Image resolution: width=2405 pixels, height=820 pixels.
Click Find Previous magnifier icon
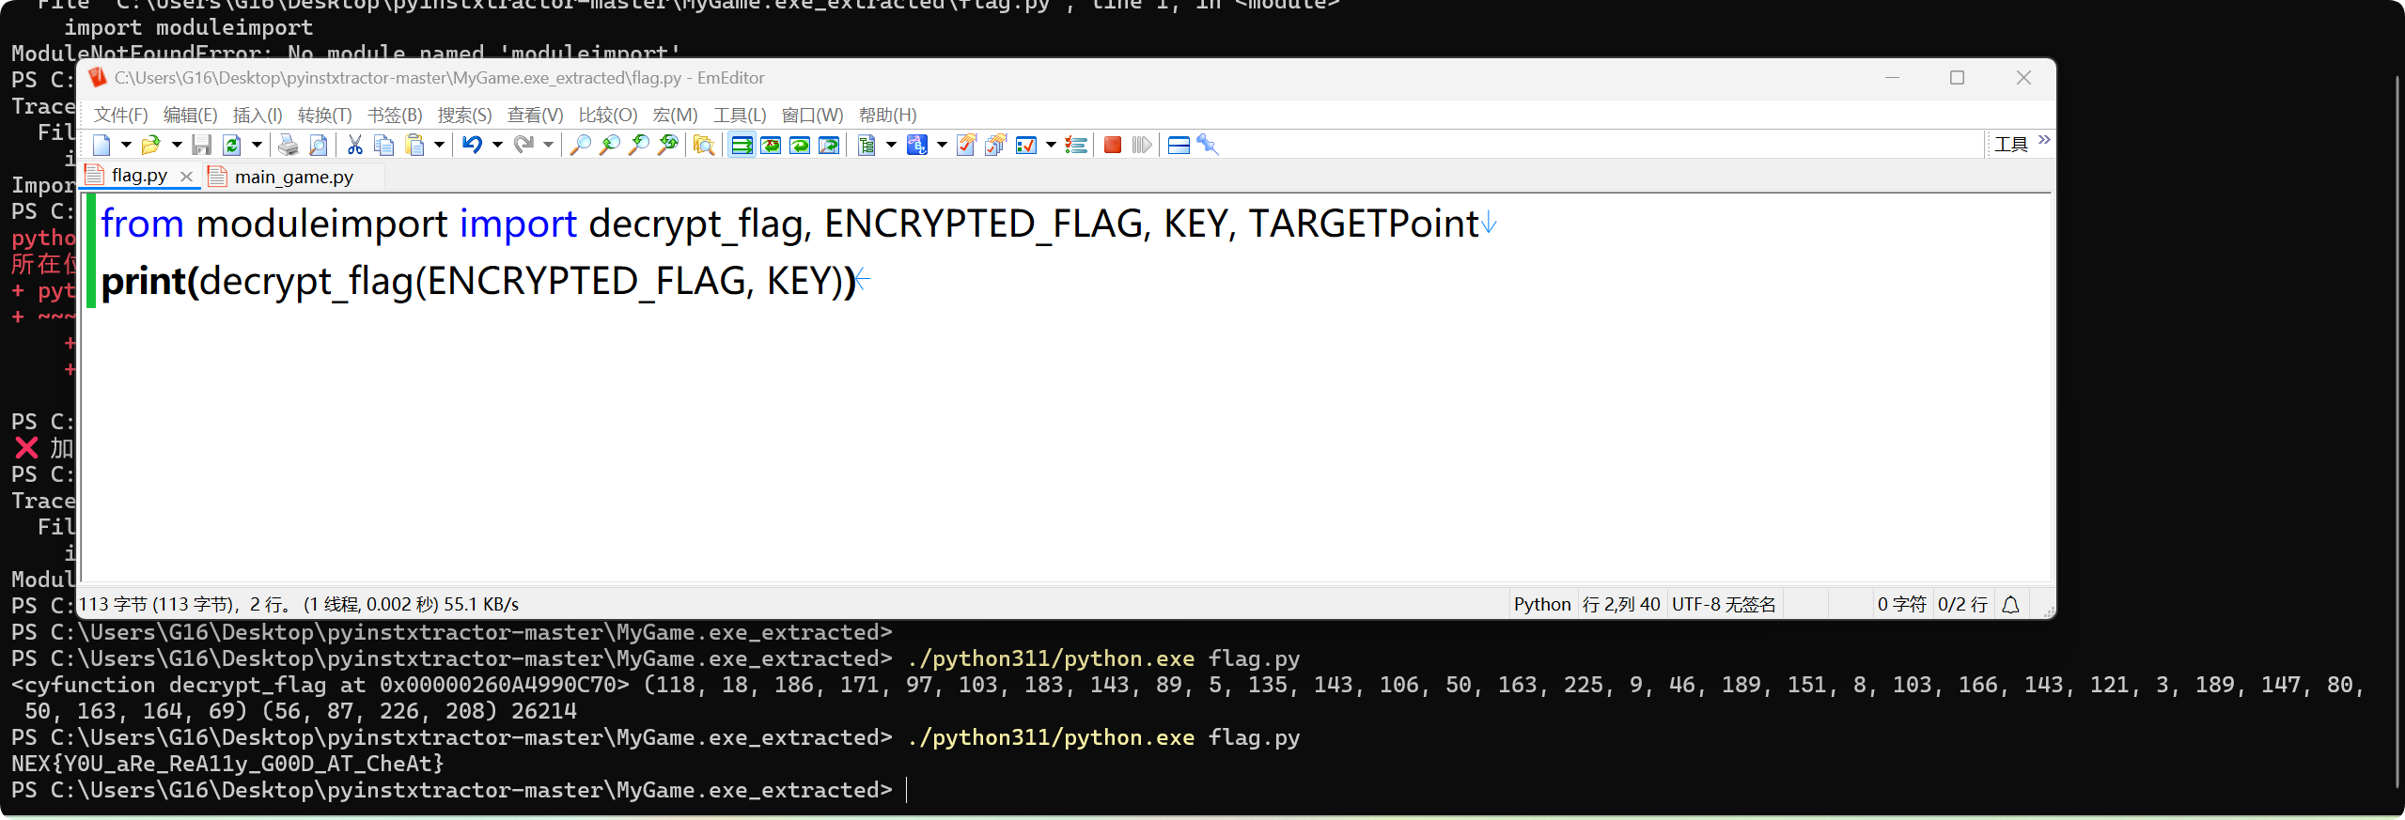click(x=639, y=145)
